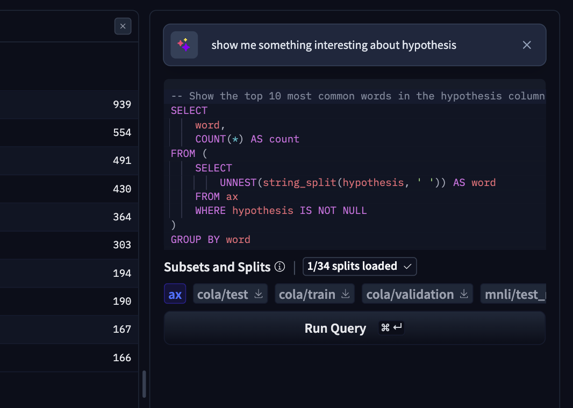Download the cola/test split via its icon
The height and width of the screenshot is (408, 573).
pos(259,294)
